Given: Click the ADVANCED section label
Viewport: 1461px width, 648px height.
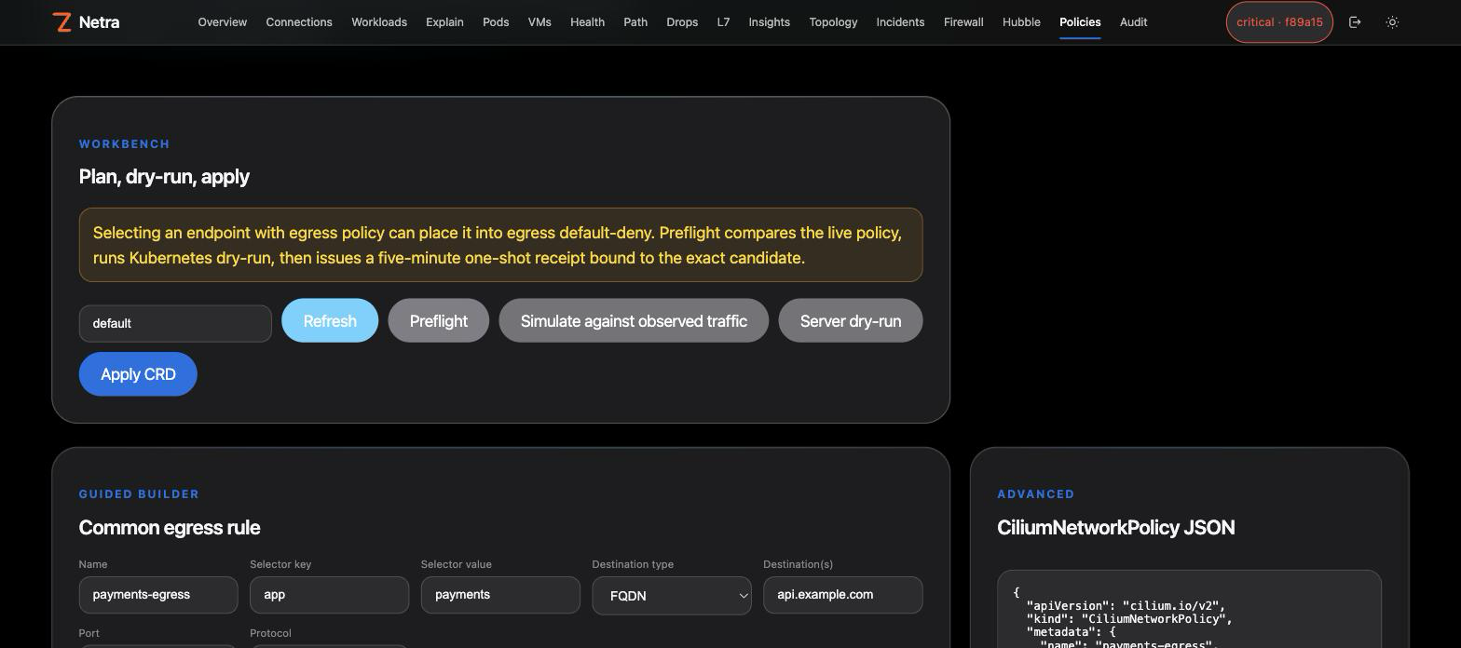Looking at the screenshot, I should pos(1036,494).
